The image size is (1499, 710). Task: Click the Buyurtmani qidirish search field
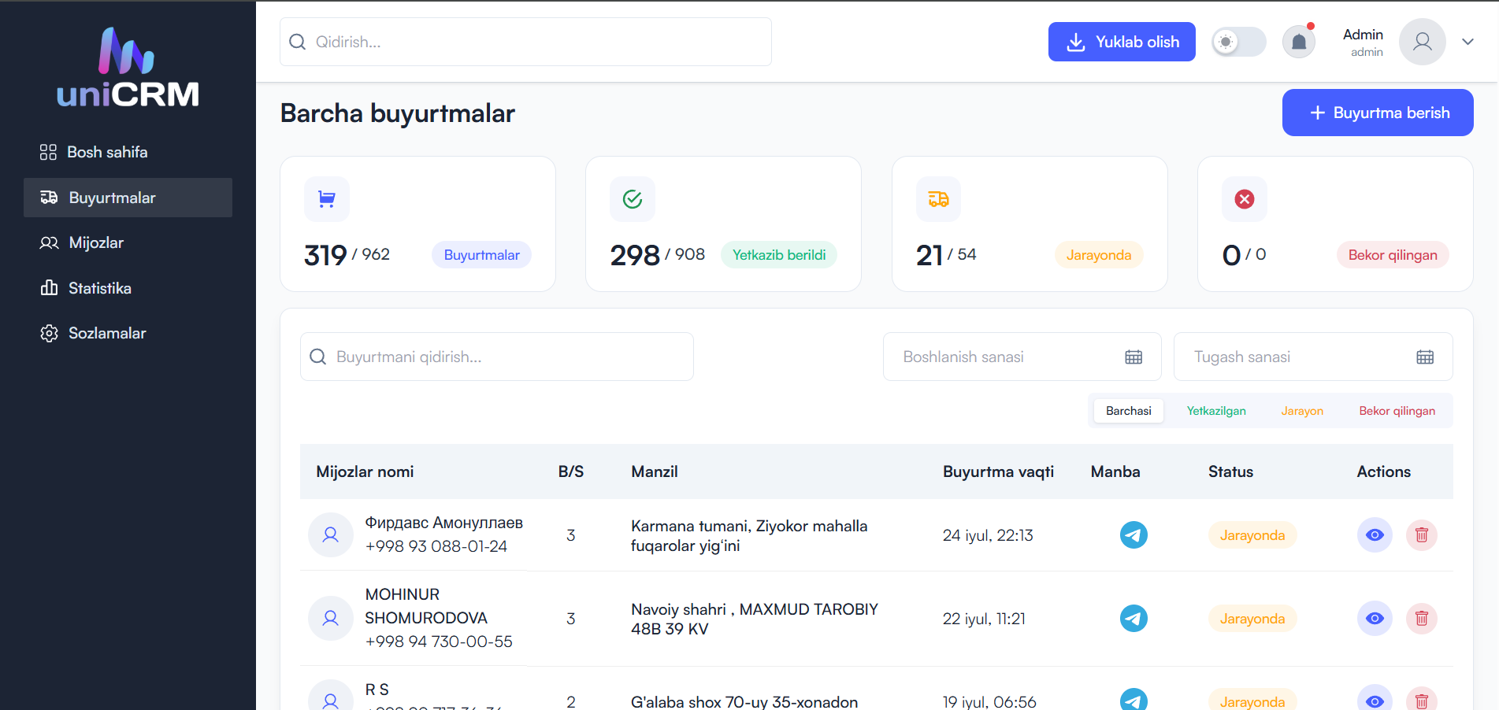496,357
